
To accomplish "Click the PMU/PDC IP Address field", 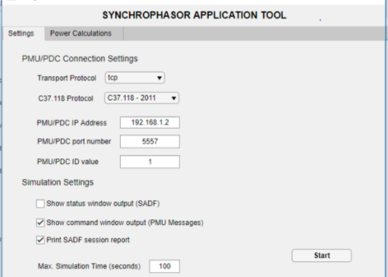I will (150, 123).
